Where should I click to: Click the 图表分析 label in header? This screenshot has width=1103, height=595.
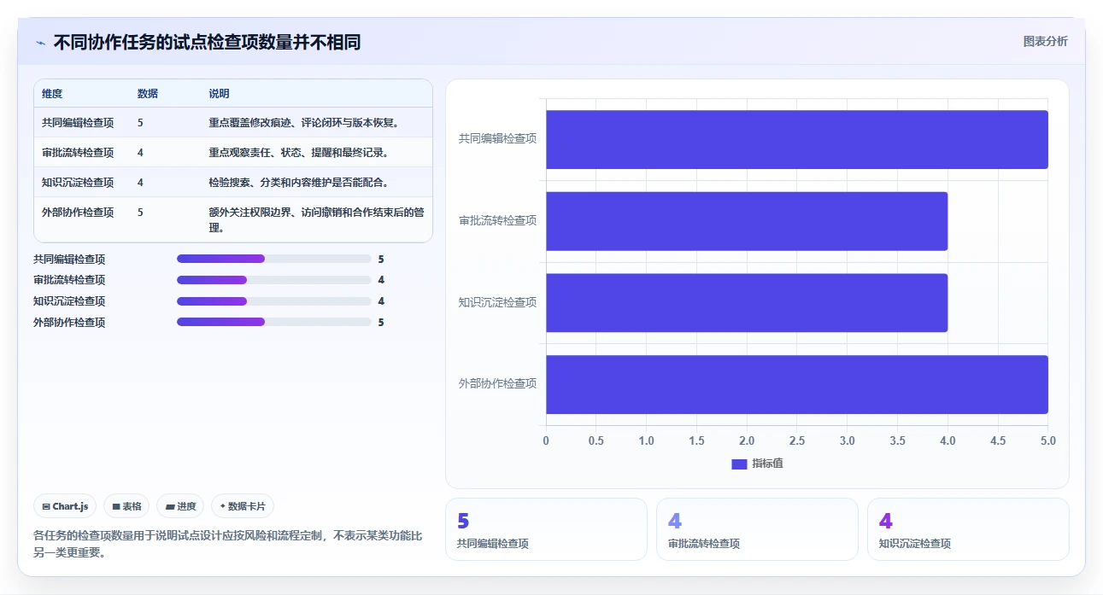pos(1045,41)
